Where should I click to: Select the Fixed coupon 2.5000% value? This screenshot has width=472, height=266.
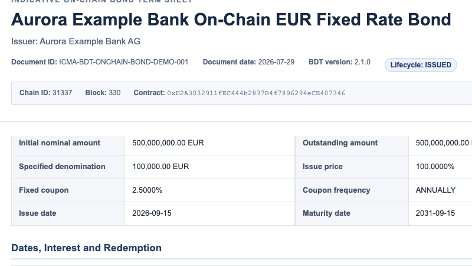click(147, 190)
